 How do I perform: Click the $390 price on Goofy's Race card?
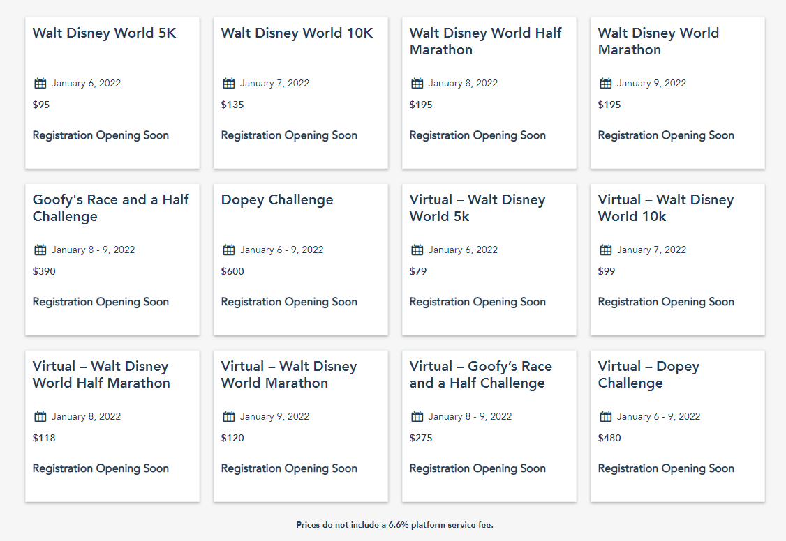(44, 271)
